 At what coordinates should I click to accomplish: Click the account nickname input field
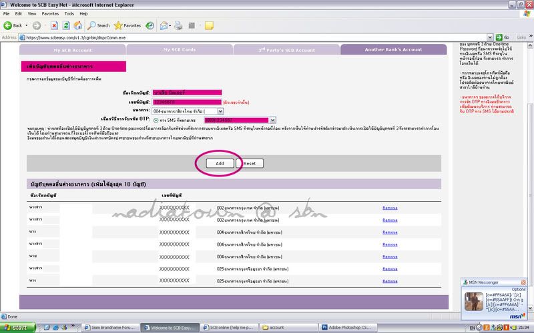click(187, 93)
